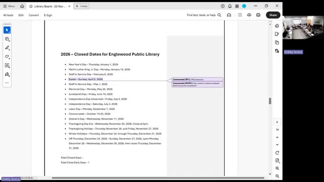Click the Share button

coord(273,15)
